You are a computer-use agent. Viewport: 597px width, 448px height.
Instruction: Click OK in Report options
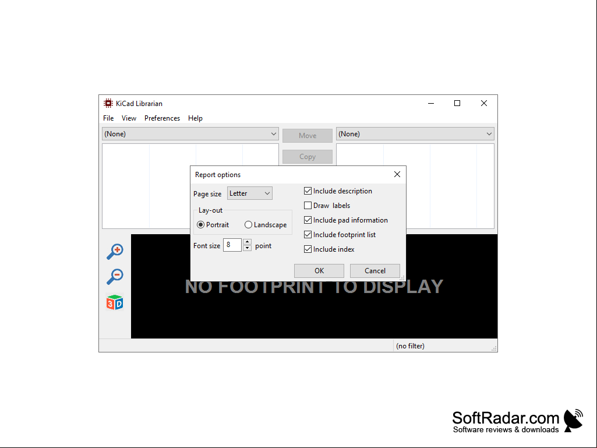point(319,271)
